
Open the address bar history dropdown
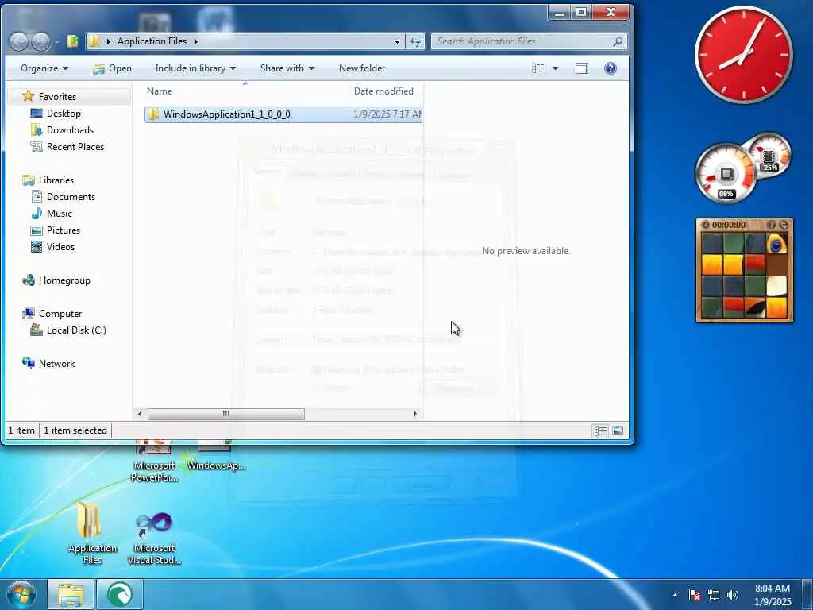pyautogui.click(x=397, y=41)
